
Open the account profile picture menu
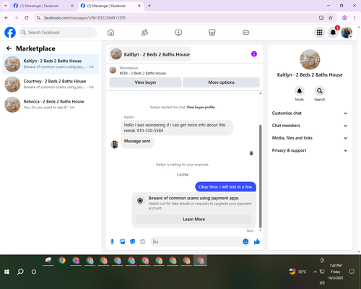pos(347,33)
